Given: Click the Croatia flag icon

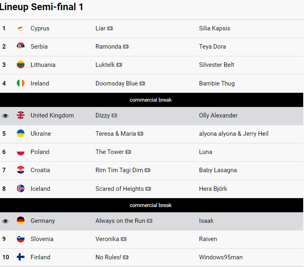Looking at the screenshot, I should pos(21,170).
